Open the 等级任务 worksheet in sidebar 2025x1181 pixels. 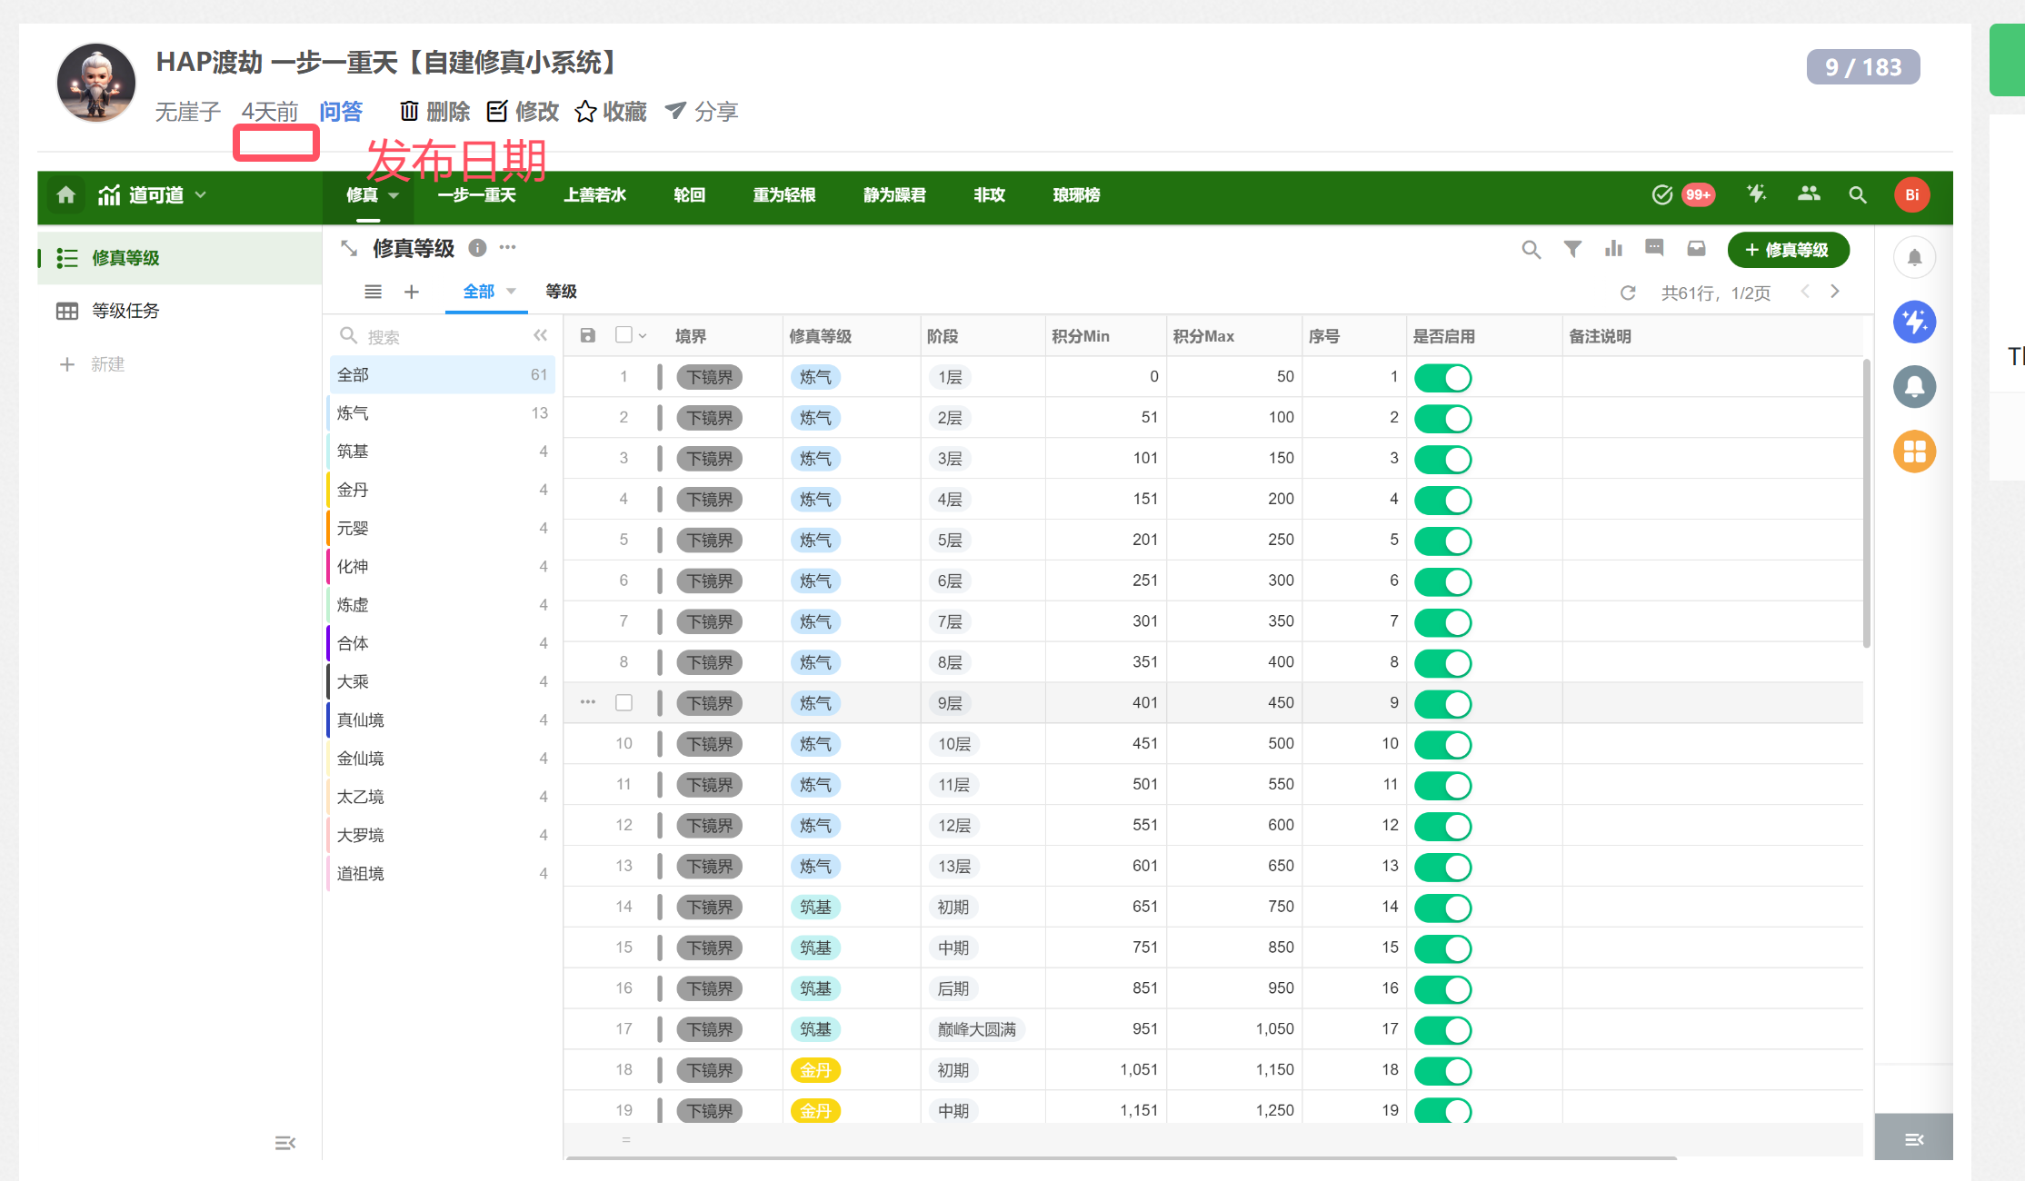(125, 311)
